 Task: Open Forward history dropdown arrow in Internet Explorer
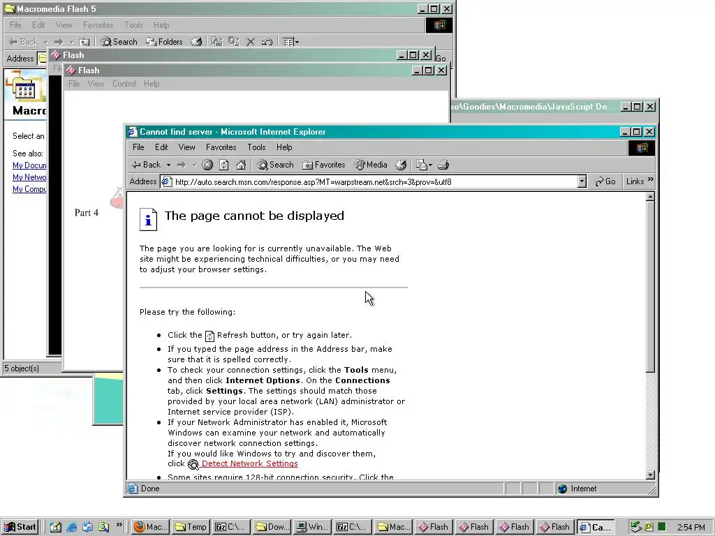[194, 165]
